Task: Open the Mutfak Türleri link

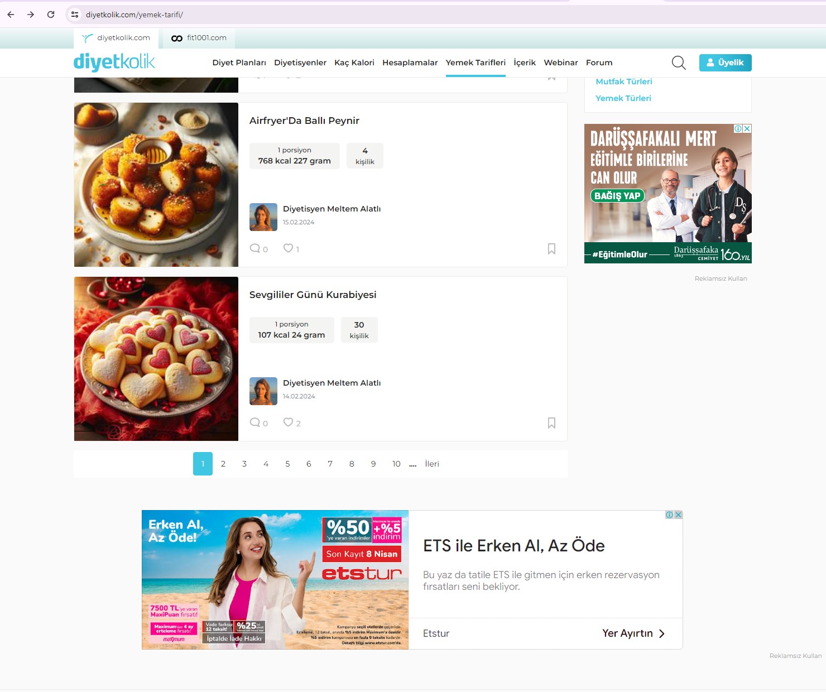Action: click(623, 81)
